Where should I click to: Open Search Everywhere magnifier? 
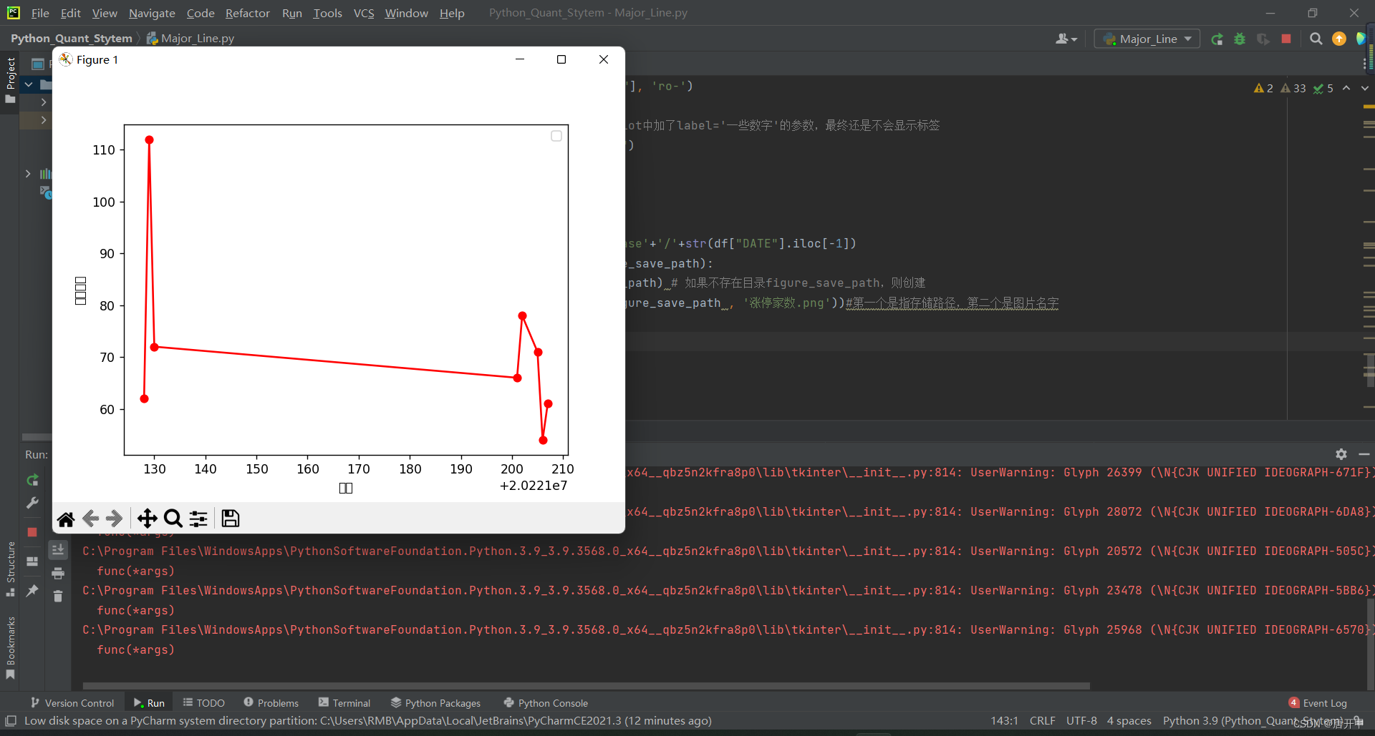point(1316,39)
